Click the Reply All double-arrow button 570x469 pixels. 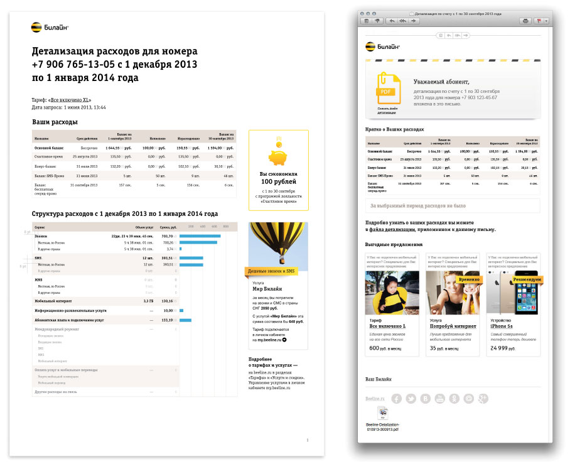pyautogui.click(x=403, y=21)
